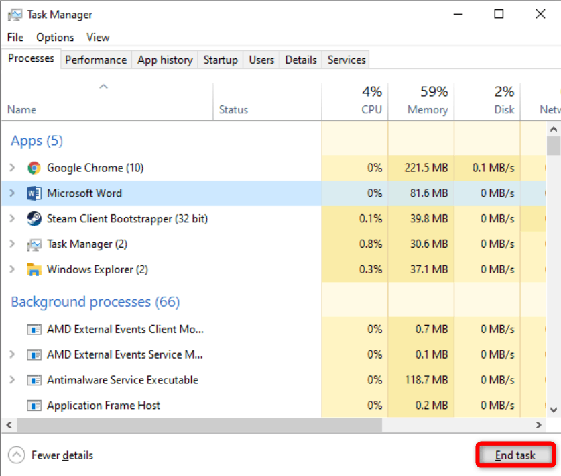
Task: Select AMD External Events Client Mo... process
Action: [x=273, y=329]
